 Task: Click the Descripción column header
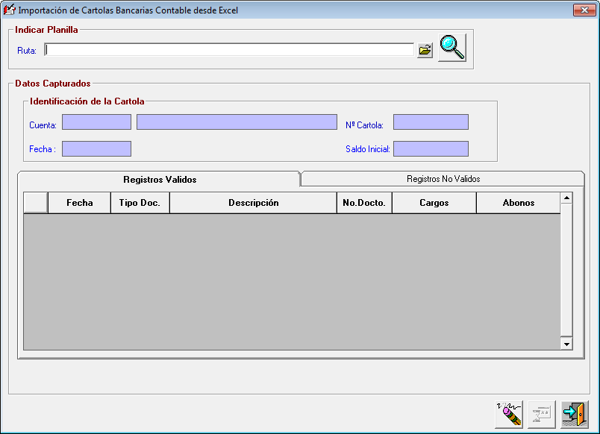[x=253, y=203]
